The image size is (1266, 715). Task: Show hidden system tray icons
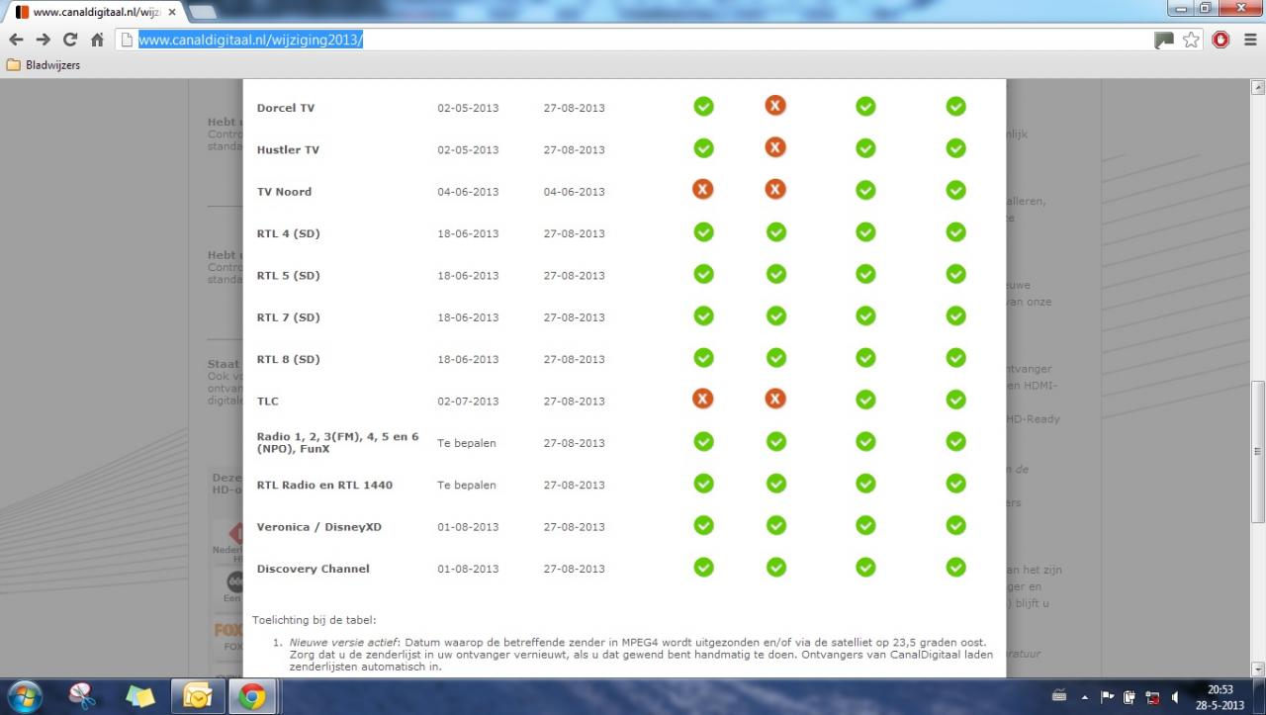pos(1085,697)
